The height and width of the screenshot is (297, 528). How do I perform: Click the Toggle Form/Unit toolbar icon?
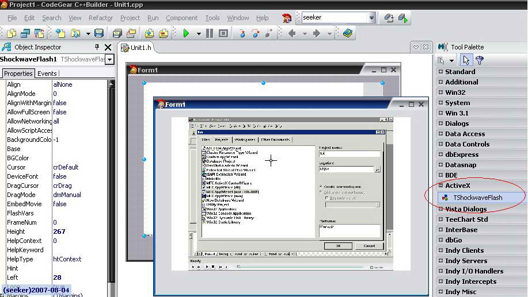click(39, 33)
